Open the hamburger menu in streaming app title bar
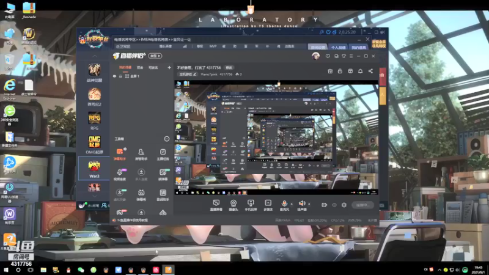This screenshot has width=489, height=275. [351, 56]
